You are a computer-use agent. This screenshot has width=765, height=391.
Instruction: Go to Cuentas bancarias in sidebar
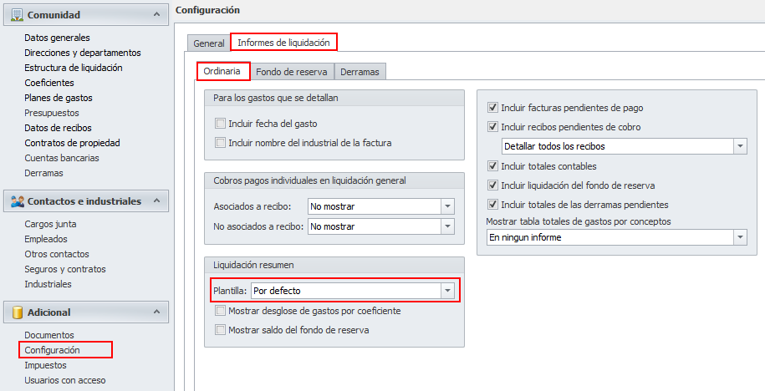[62, 158]
